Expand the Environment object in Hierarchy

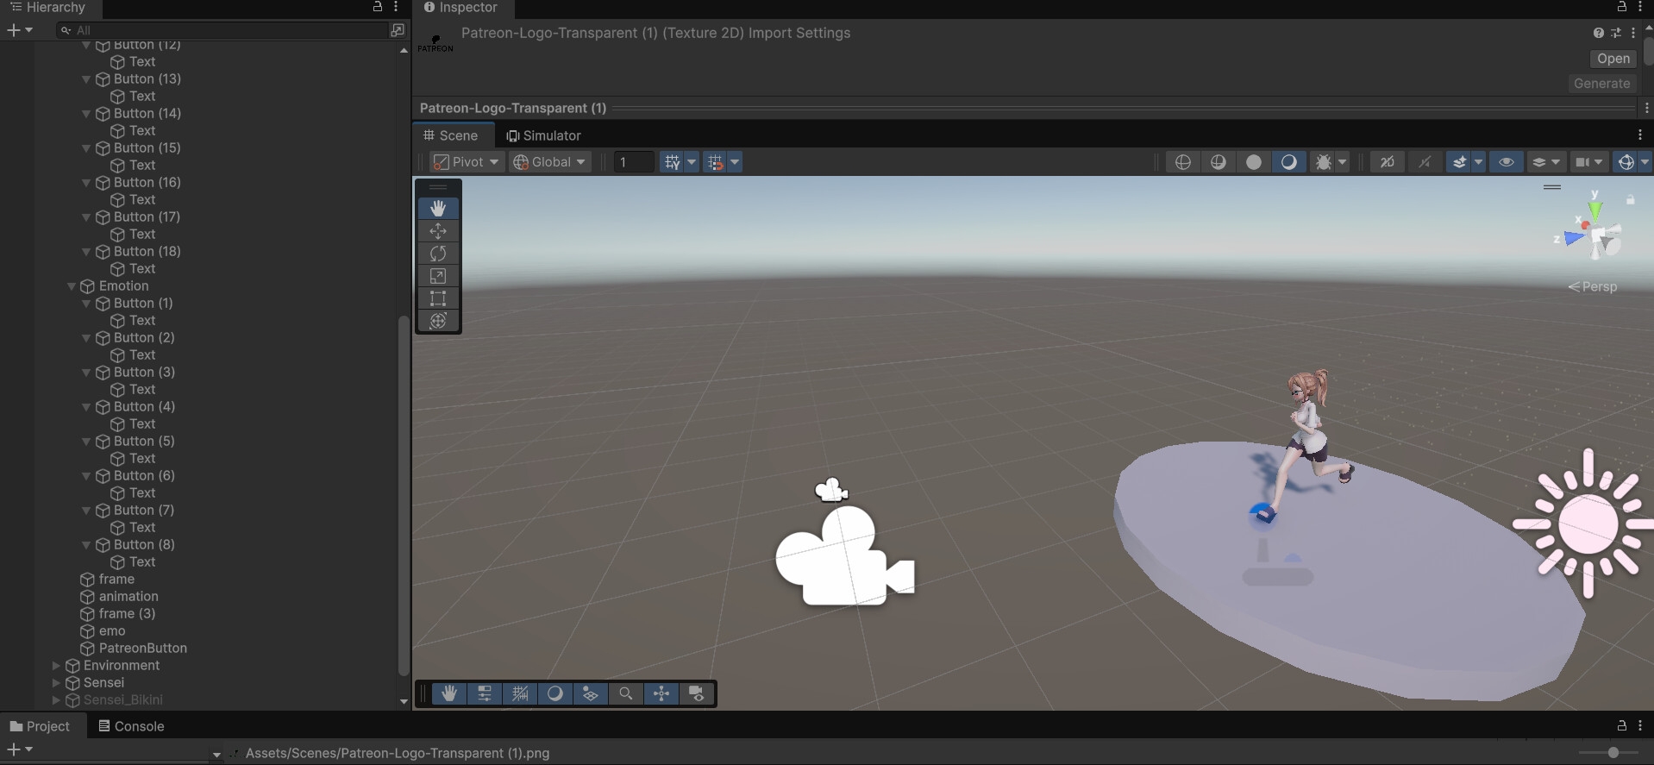point(56,666)
